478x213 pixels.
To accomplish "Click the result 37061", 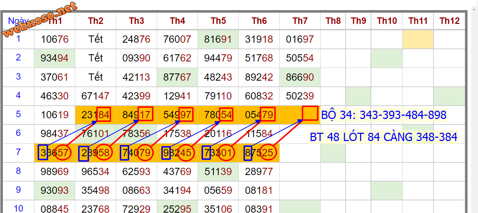I will 55,77.
